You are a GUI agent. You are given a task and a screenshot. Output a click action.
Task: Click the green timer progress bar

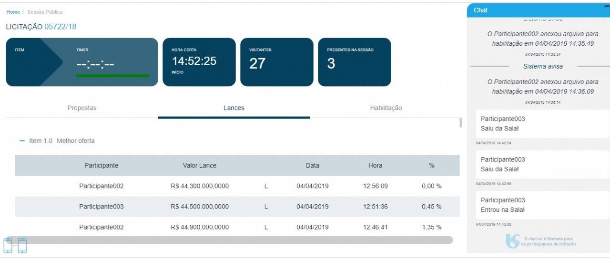112,76
